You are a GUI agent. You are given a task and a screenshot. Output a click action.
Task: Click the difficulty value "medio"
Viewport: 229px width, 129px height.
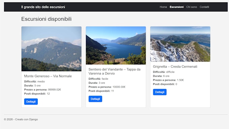(41, 82)
